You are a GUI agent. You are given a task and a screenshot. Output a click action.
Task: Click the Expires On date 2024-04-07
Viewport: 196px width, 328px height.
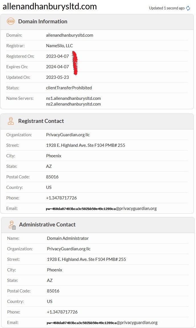coord(57,67)
